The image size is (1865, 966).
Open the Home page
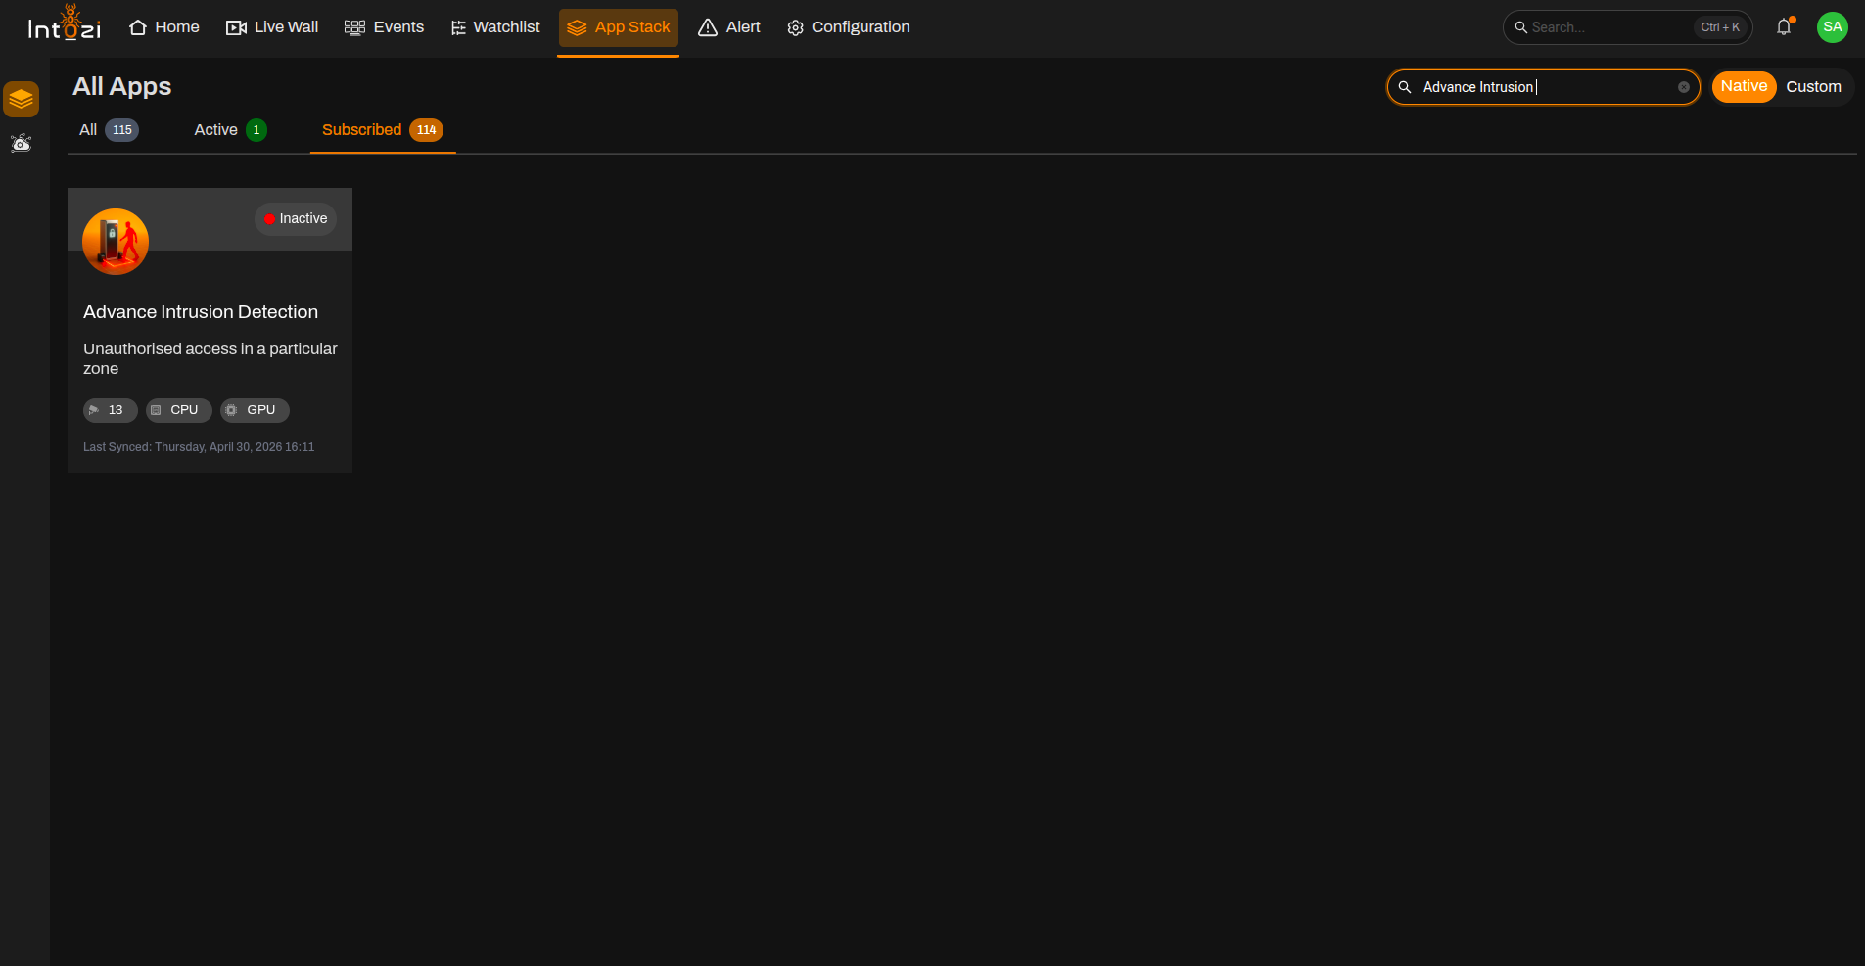(x=164, y=27)
